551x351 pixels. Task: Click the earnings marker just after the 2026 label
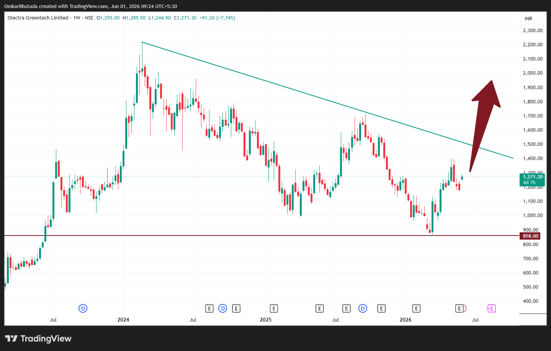(416, 309)
